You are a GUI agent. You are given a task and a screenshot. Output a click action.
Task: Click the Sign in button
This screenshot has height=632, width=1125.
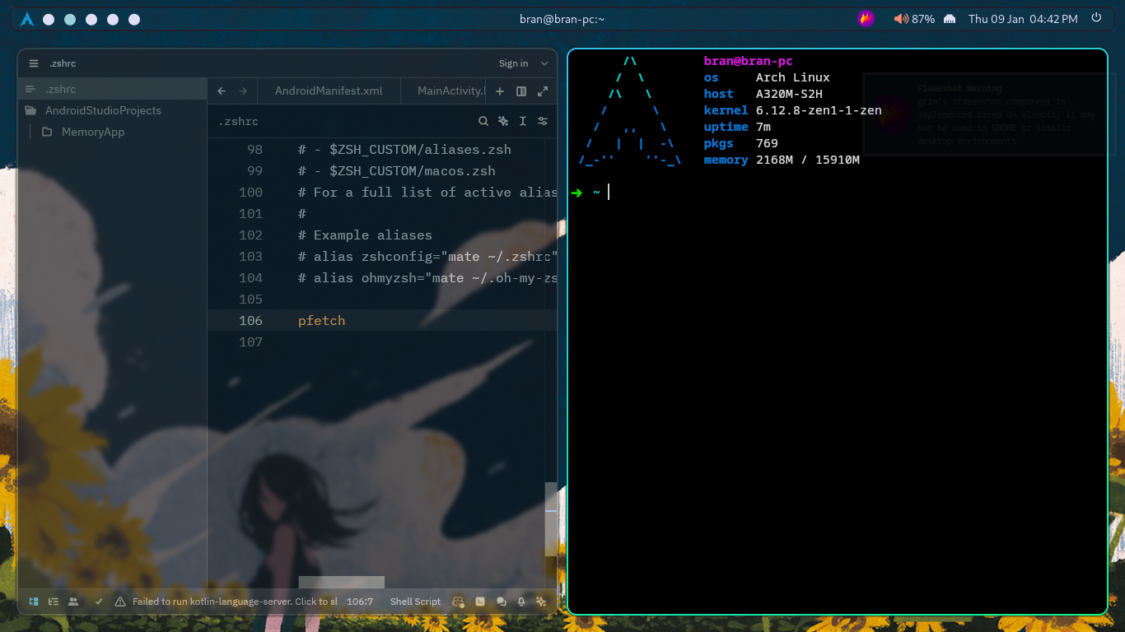pyautogui.click(x=513, y=63)
